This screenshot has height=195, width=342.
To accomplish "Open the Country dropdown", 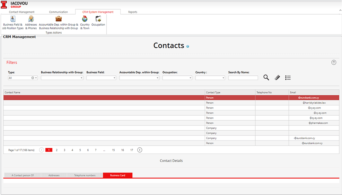I will pyautogui.click(x=223, y=78).
